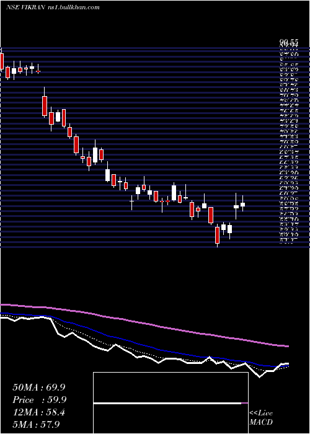Viewport: 310px width, 434px height.
Task: Click the 12MA : 58.4 label
Action: click(38, 412)
